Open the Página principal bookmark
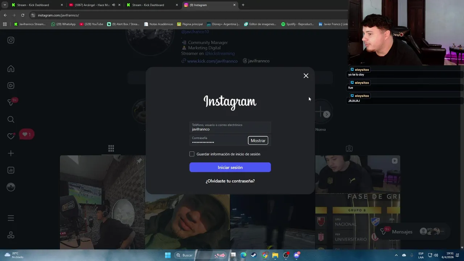This screenshot has height=261, width=464. click(x=190, y=24)
